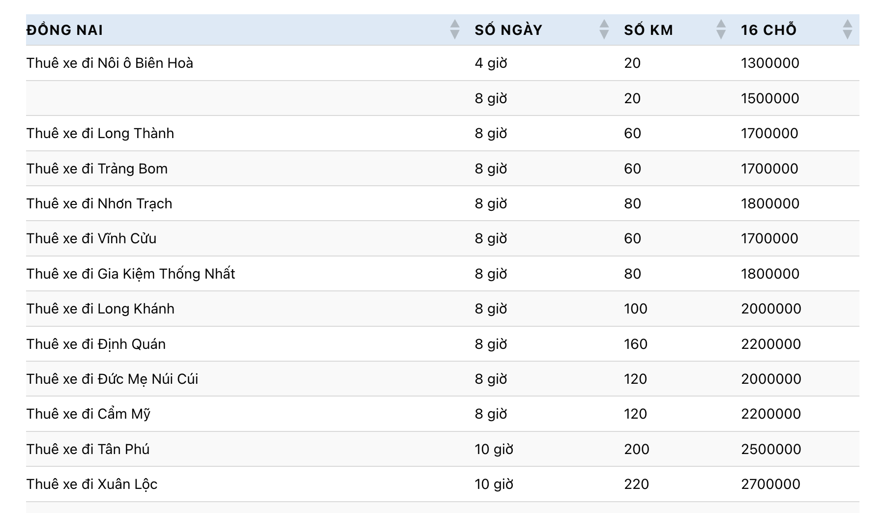
Task: Click the 16 CHỖ column header text
Action: coord(768,30)
